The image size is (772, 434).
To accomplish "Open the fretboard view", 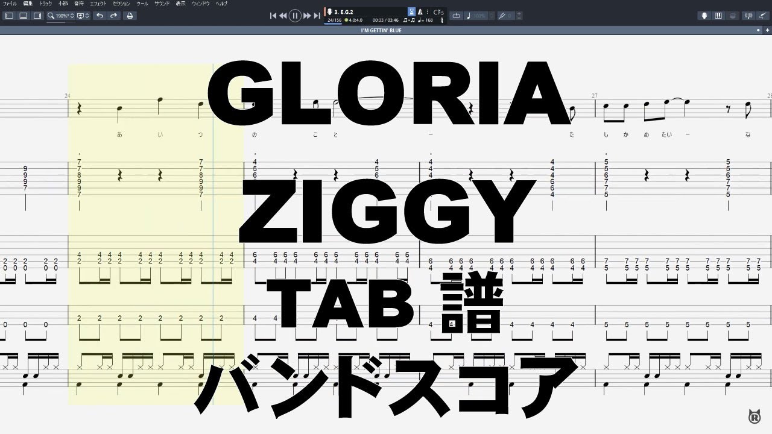I will click(704, 16).
